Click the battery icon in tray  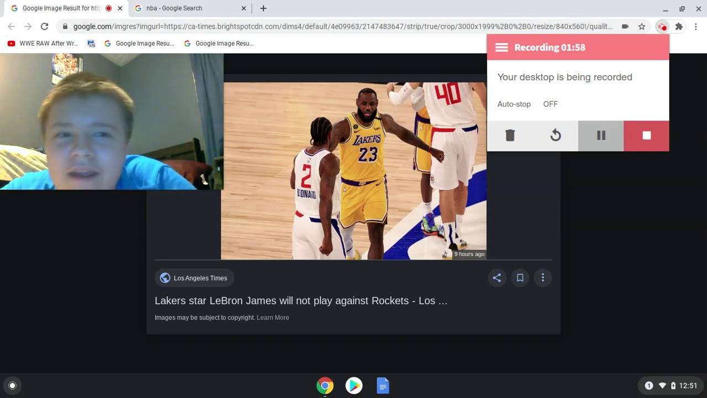[x=673, y=386]
